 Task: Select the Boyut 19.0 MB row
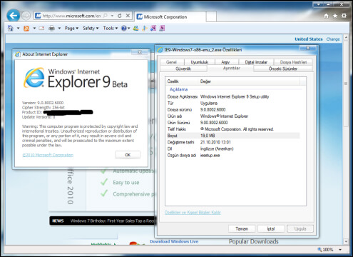(x=233, y=136)
